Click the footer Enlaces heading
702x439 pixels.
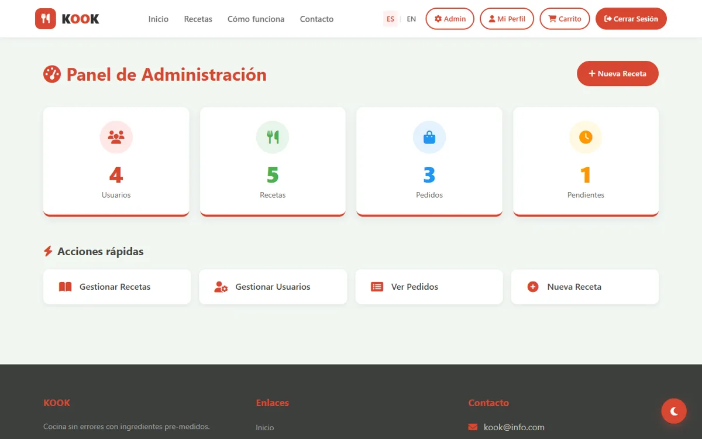(273, 403)
